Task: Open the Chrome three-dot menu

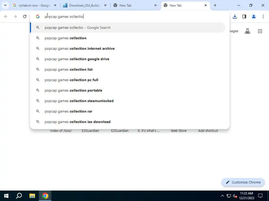Action: (263, 16)
